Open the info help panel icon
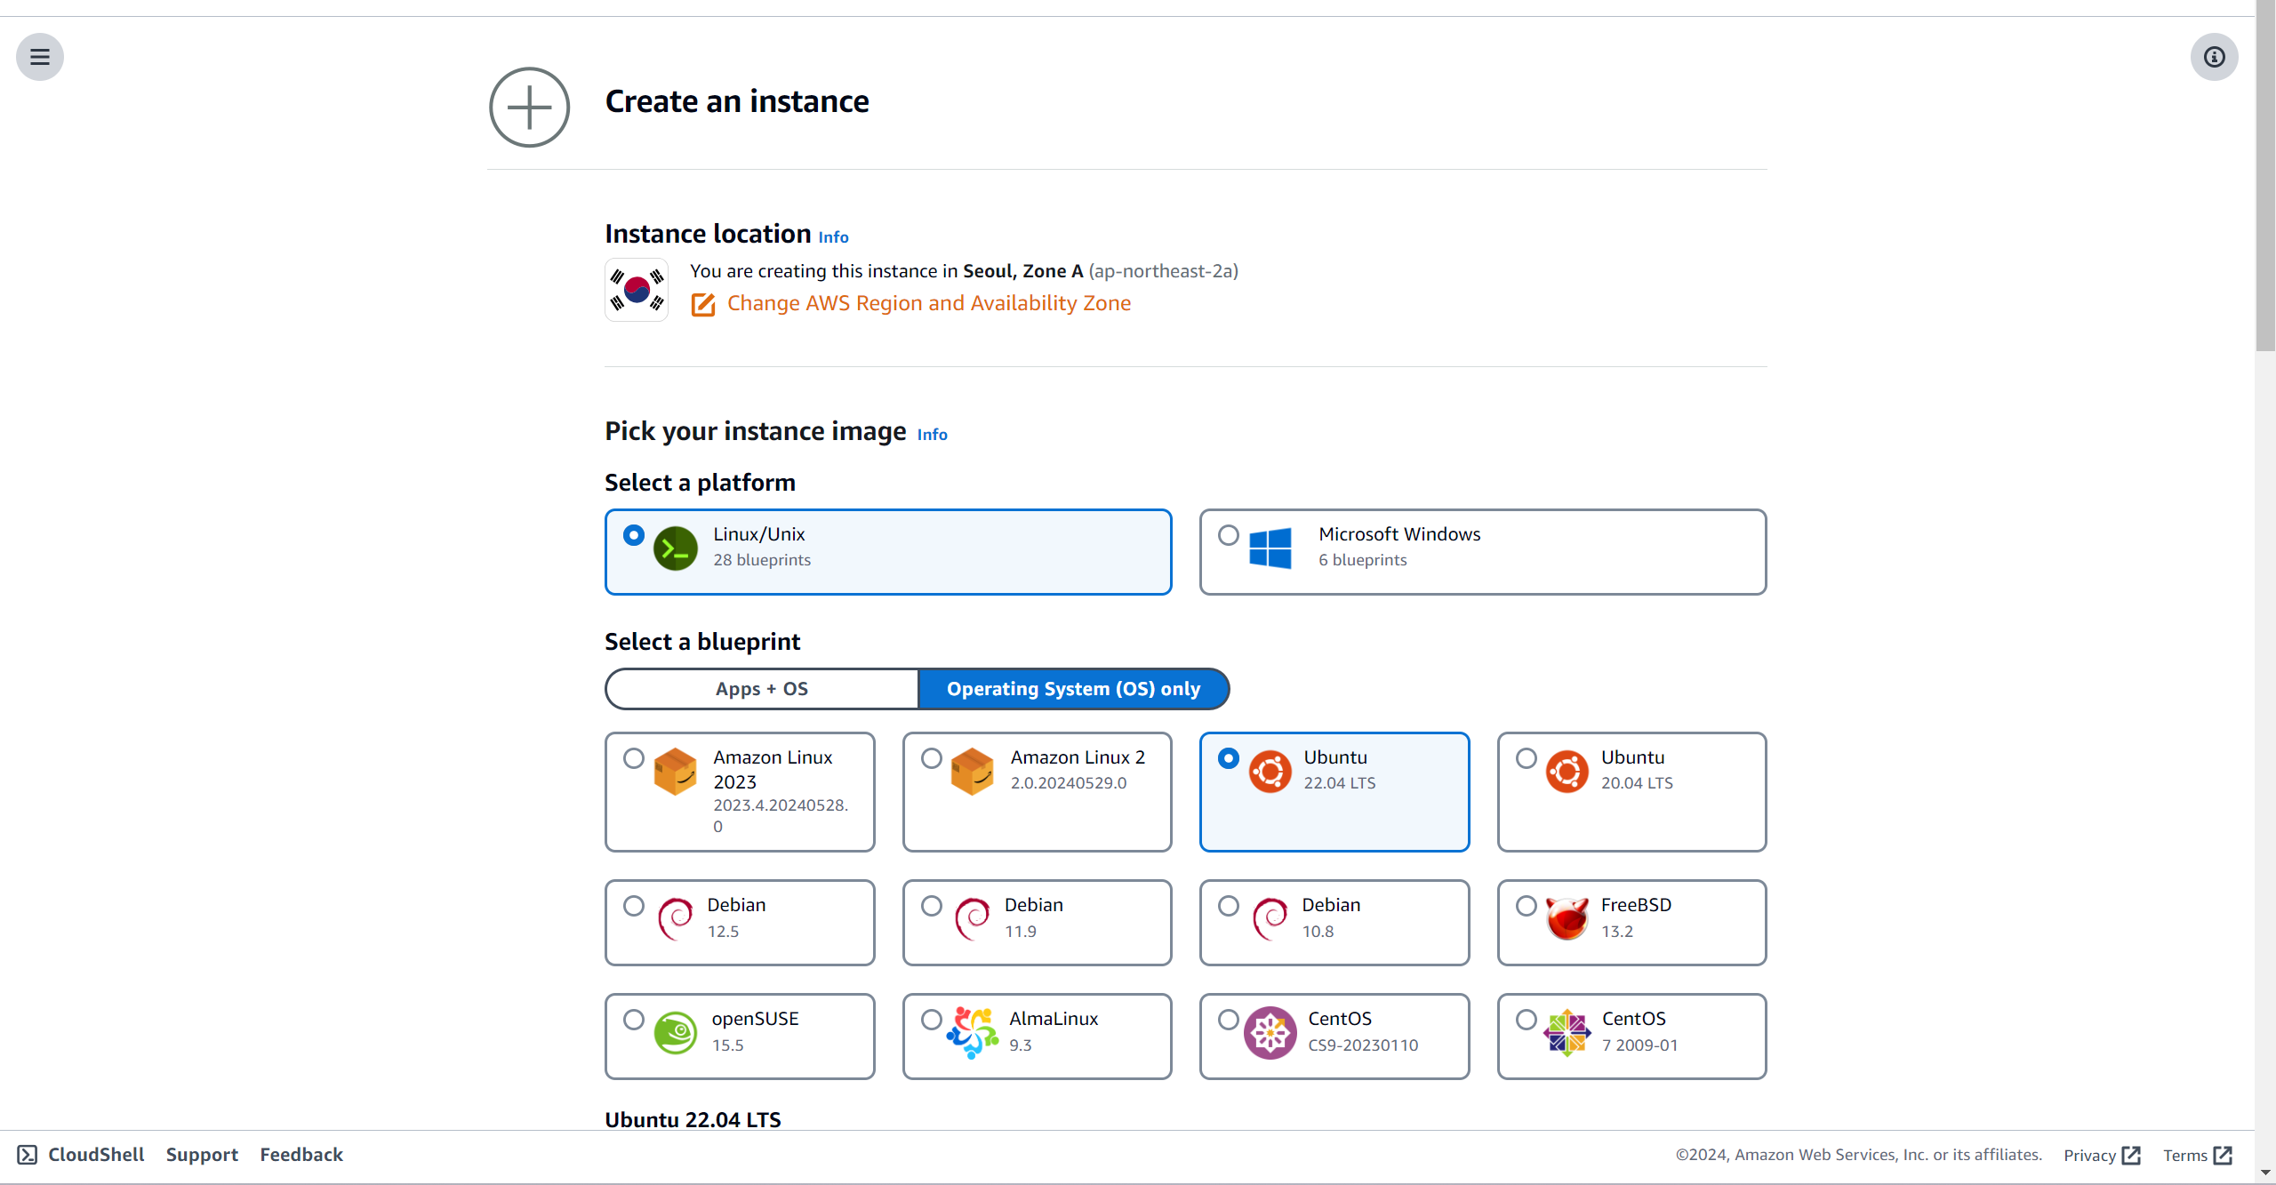Viewport: 2276px width, 1185px height. (x=2214, y=57)
